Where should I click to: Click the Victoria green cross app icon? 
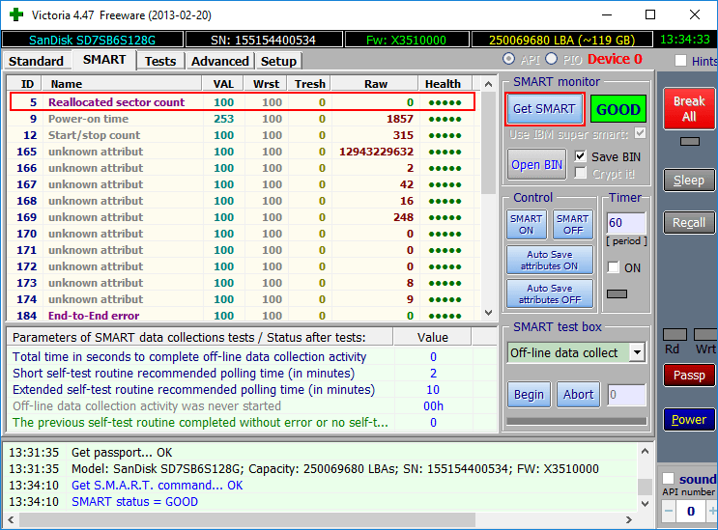point(16,14)
